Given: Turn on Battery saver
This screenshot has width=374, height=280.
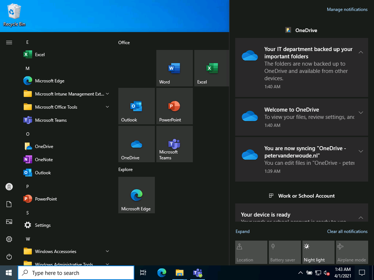Looking at the screenshot, I should 285,252.
